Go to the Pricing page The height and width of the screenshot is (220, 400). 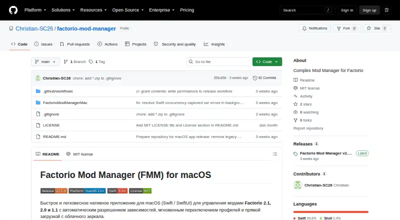pyautogui.click(x=187, y=10)
